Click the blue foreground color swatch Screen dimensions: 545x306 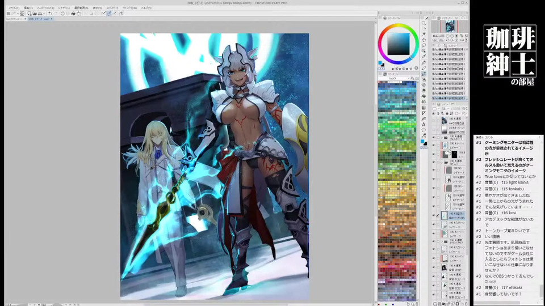[x=380, y=63]
